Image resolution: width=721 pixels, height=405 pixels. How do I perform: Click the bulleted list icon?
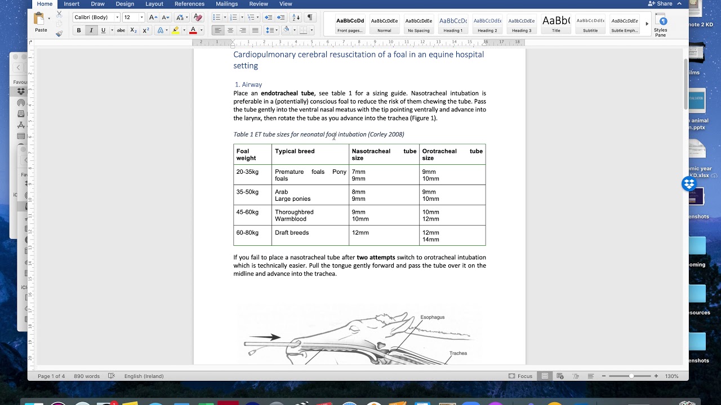tap(216, 17)
